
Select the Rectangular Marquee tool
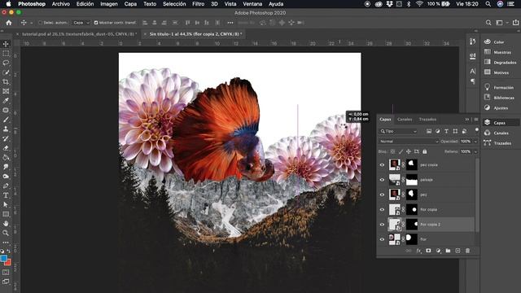click(6, 53)
